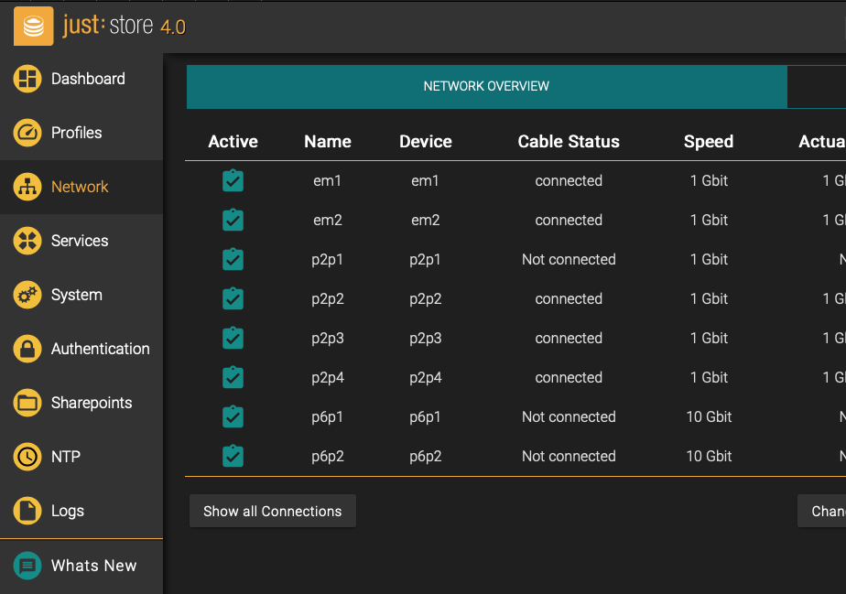Toggle the Active checkbox for p2p4

233,377
